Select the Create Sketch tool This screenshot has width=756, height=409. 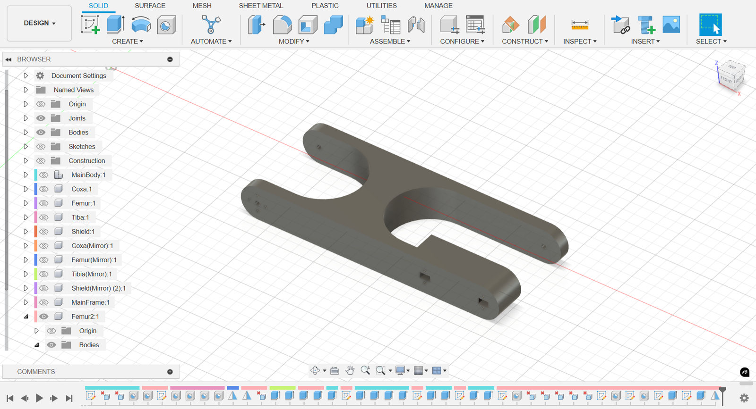point(90,25)
